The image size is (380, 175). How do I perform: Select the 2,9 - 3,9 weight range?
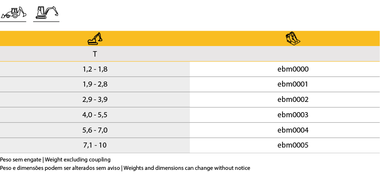[x=95, y=100]
